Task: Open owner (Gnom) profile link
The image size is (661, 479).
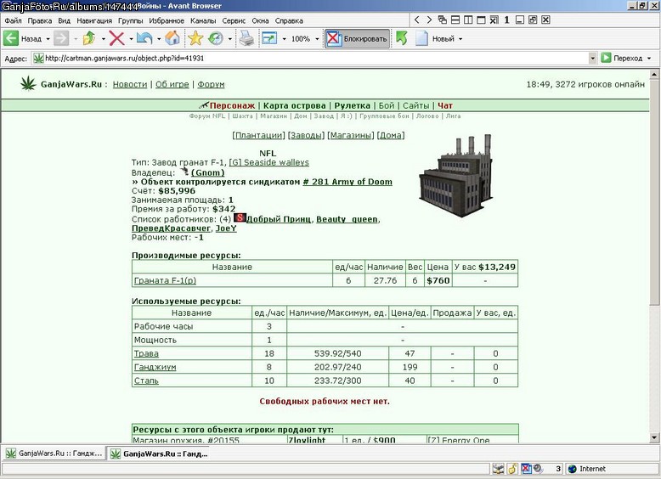Action: (207, 172)
